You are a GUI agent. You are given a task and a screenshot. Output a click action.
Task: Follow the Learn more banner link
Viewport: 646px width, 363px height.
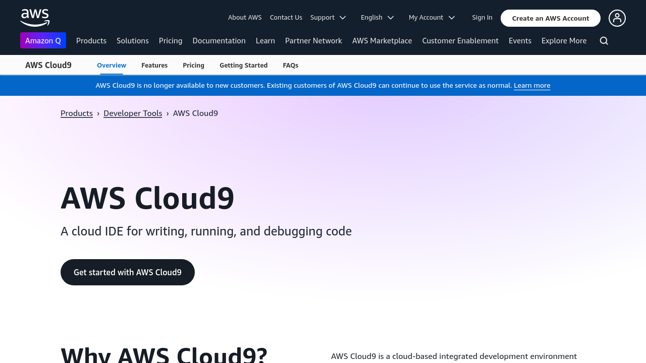532,85
